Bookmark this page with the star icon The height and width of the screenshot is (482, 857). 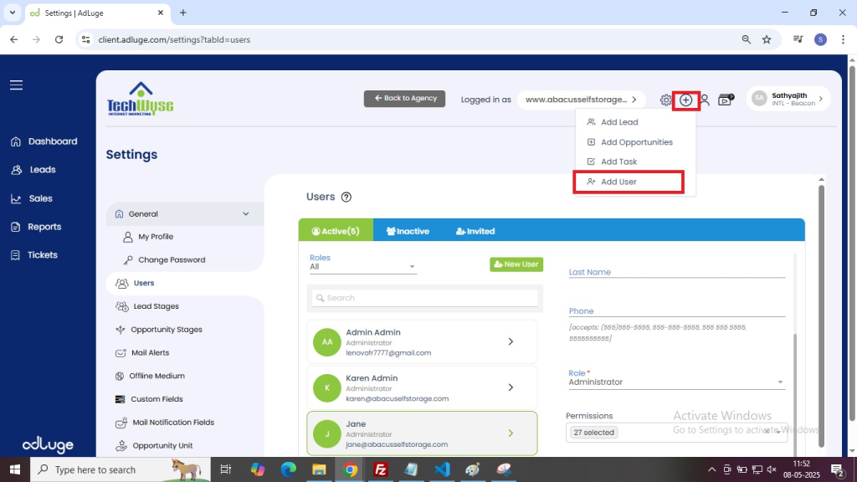point(767,39)
